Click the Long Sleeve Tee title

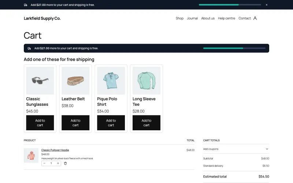point(144,102)
